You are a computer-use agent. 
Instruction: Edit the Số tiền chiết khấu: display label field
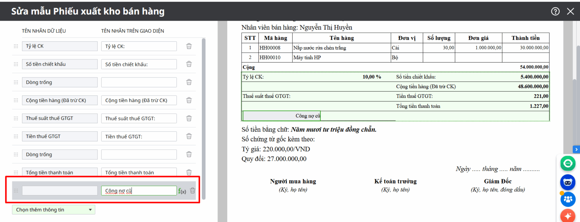tap(139, 64)
